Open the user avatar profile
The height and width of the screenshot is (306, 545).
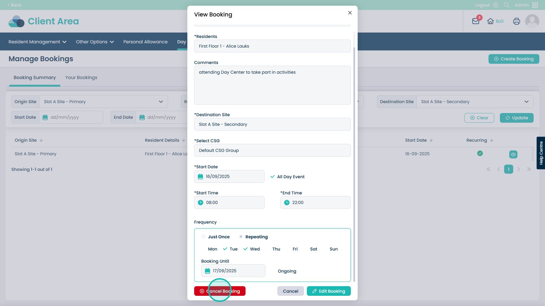pos(532,21)
